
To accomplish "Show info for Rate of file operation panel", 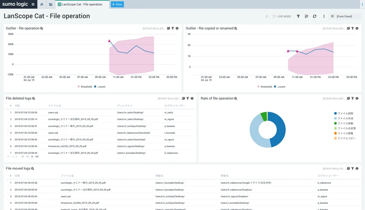I will click(x=357, y=98).
